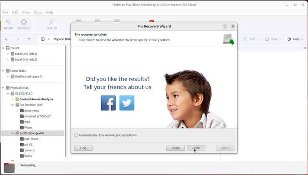Open the Tools menu
This screenshot has height=175, width=308.
coord(38,12)
